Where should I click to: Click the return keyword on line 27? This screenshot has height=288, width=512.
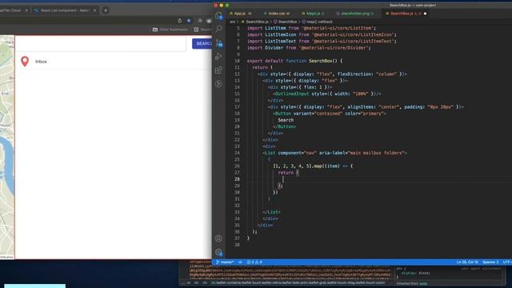coord(286,173)
